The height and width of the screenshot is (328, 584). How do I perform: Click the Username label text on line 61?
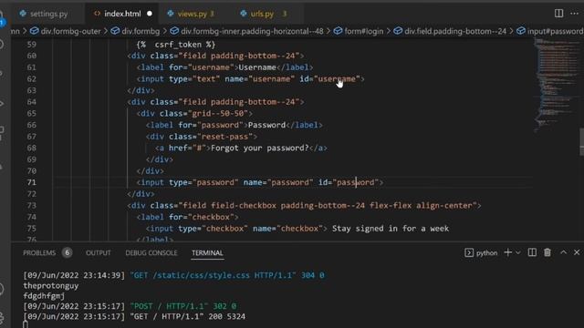point(257,67)
